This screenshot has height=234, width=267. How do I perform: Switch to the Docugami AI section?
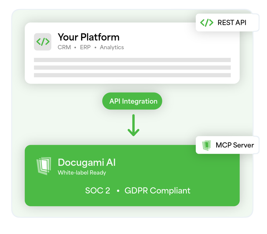(86, 162)
